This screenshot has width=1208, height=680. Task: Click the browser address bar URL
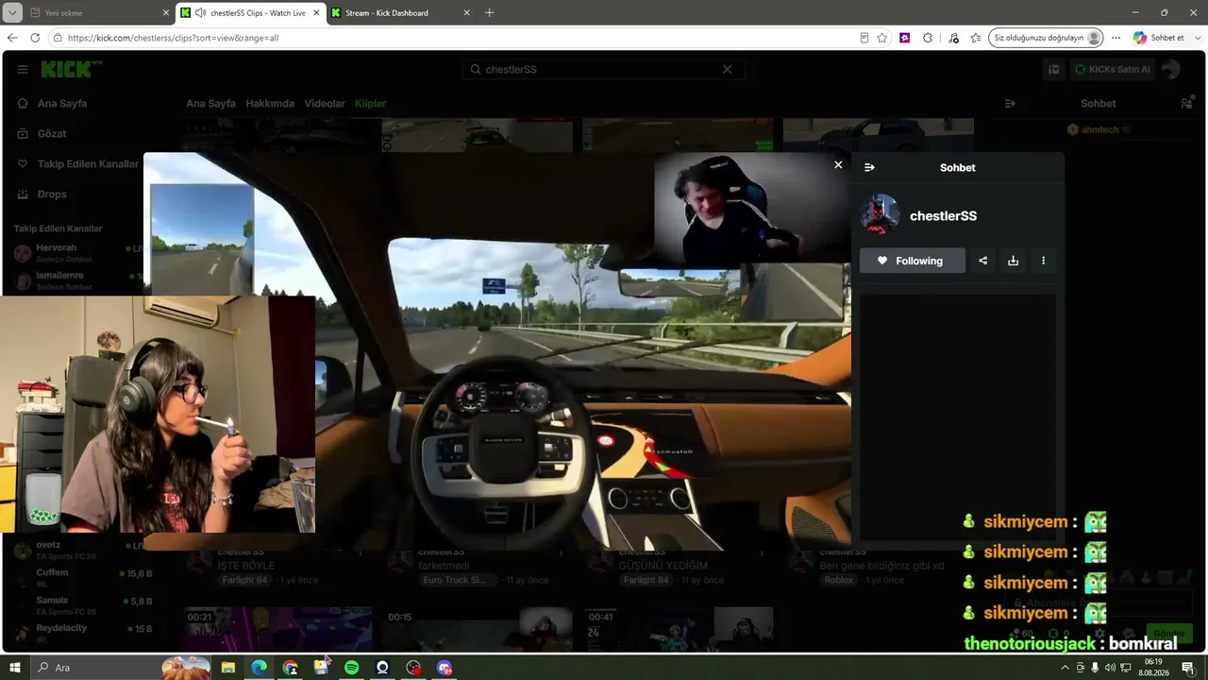point(174,38)
